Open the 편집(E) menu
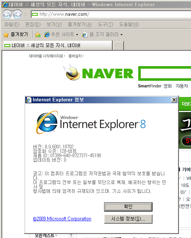Image resolution: width=191 pixels, height=238 pixels. 33,24
